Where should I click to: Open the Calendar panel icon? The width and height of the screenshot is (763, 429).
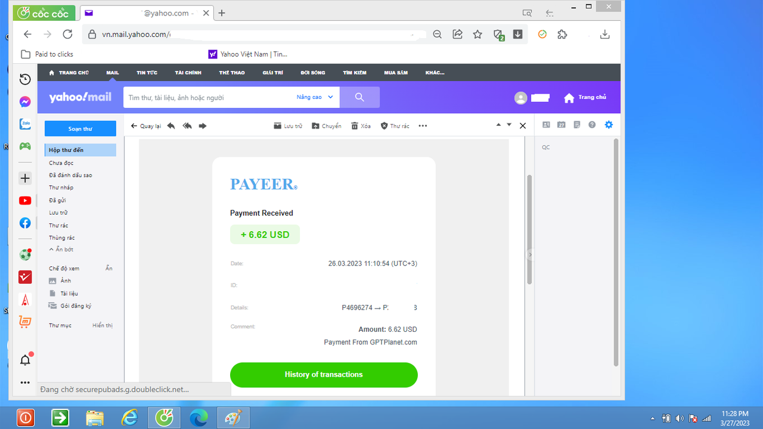click(x=562, y=125)
